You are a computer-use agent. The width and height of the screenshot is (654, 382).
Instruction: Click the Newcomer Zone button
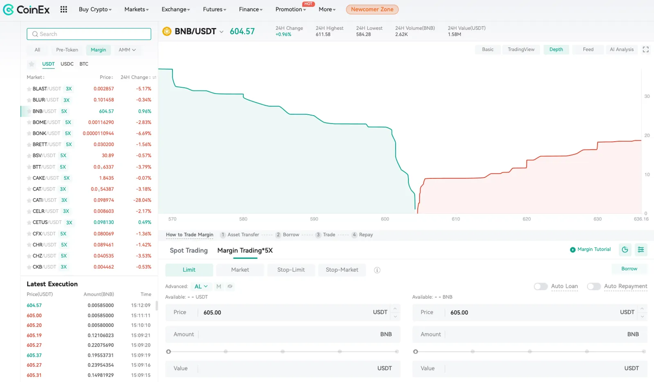pos(372,9)
